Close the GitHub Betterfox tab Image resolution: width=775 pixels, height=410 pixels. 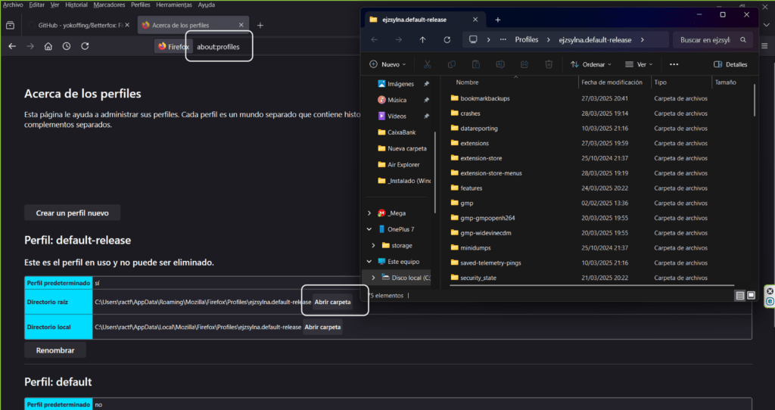click(127, 25)
